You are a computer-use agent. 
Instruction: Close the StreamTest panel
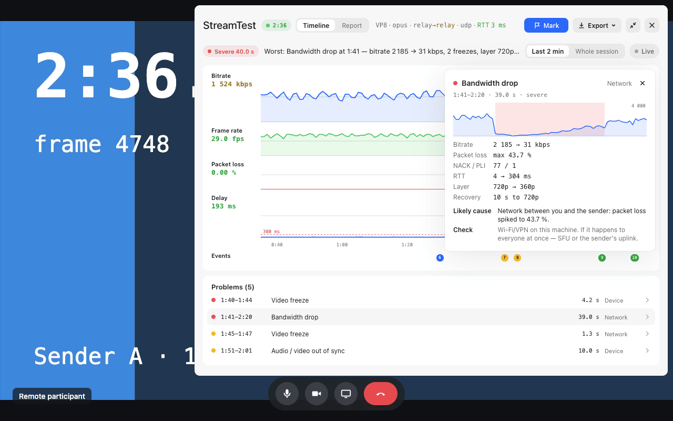[652, 25]
